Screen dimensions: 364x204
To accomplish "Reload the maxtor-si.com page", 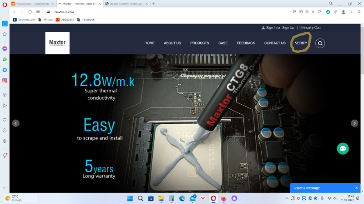I will coord(30,12).
